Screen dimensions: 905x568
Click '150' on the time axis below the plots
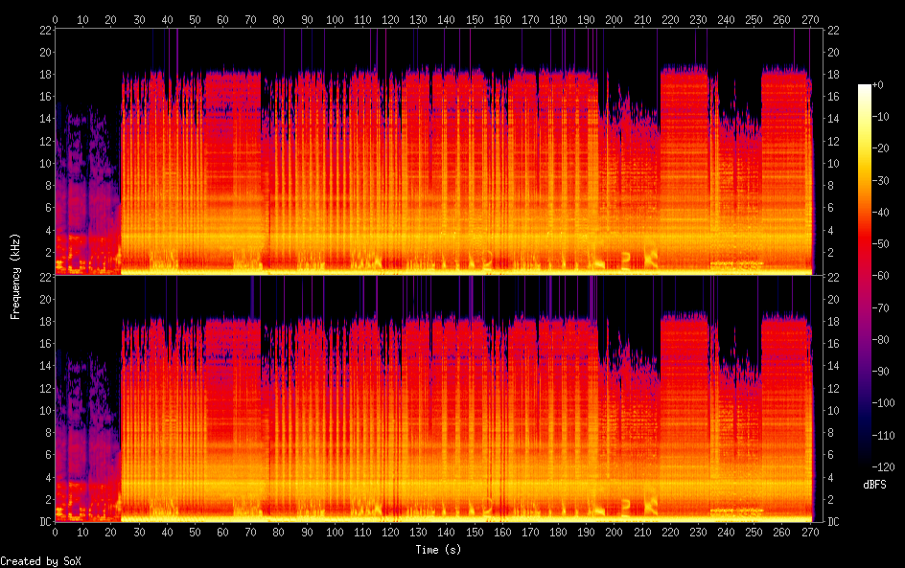coord(475,533)
